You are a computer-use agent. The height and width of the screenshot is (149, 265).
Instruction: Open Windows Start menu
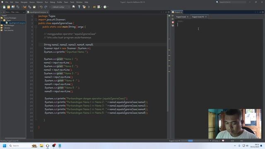pos(5,146)
